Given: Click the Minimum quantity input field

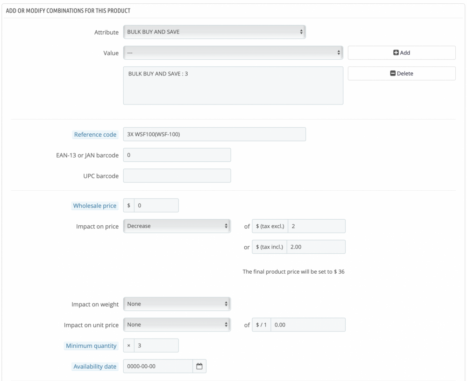Looking at the screenshot, I should click(x=156, y=346).
